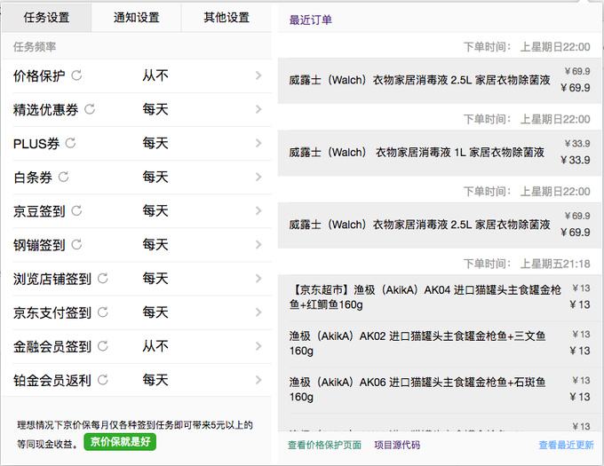Select 精选优惠券 frequency value 每天
604x466 pixels.
coord(155,109)
